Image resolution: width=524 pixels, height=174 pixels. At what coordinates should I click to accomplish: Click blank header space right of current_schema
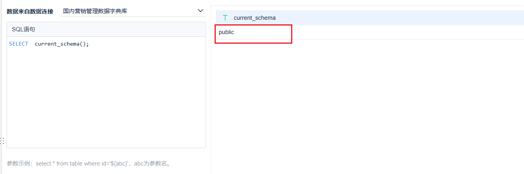click(400, 18)
